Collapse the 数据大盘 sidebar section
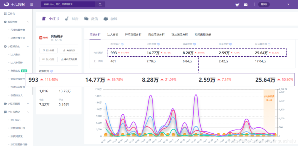 coord(28,22)
